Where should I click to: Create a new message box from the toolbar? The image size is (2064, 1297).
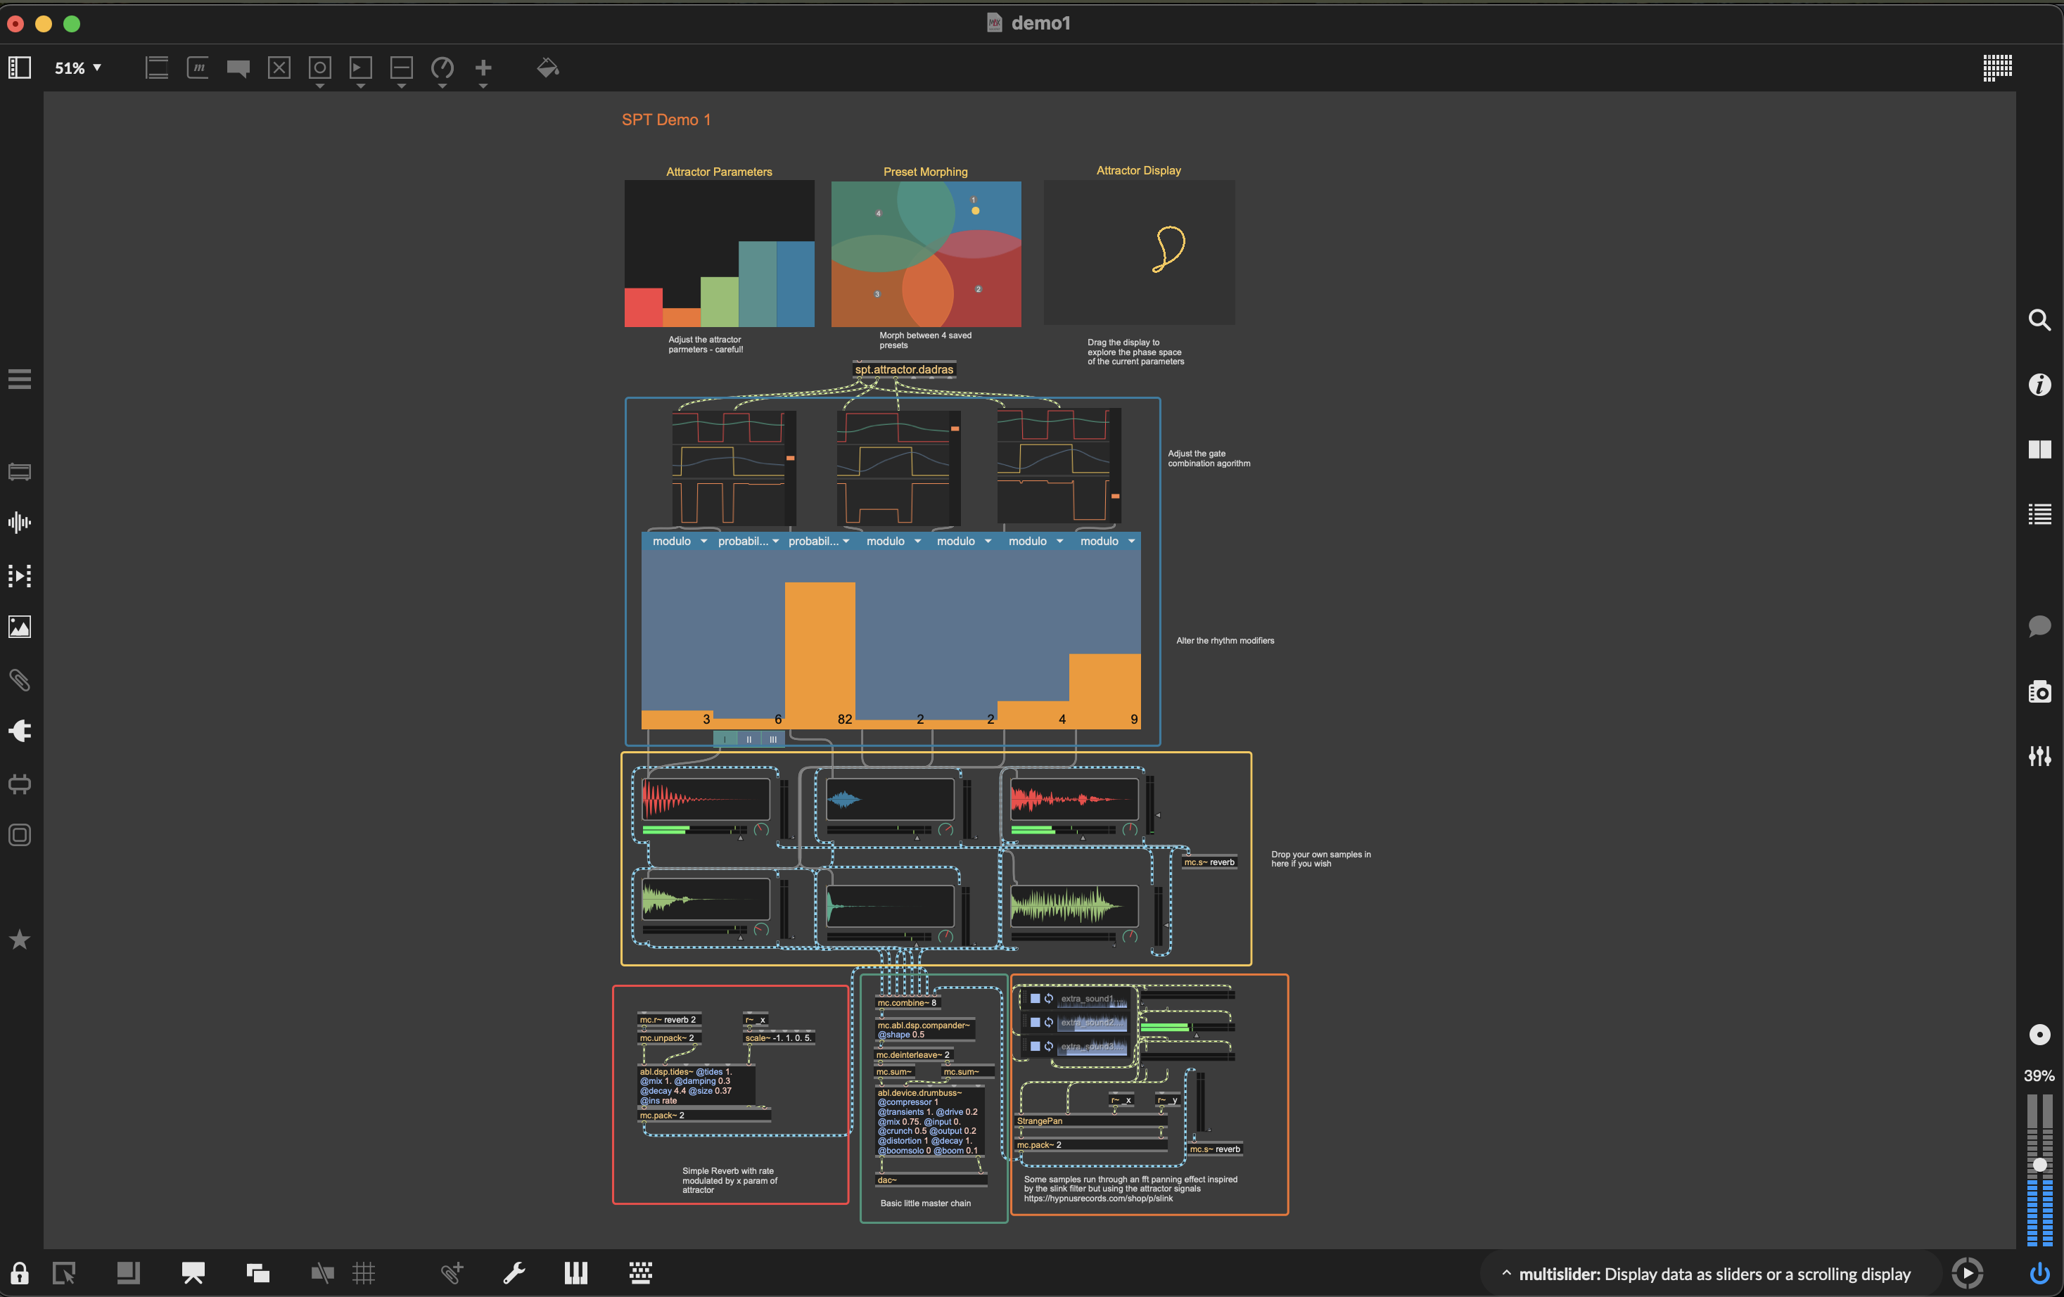tap(197, 69)
